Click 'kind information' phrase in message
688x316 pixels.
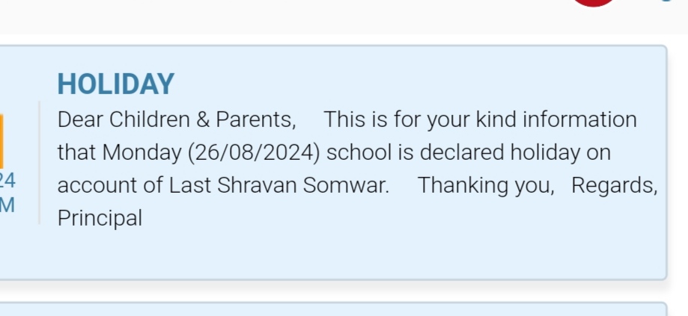(x=556, y=120)
